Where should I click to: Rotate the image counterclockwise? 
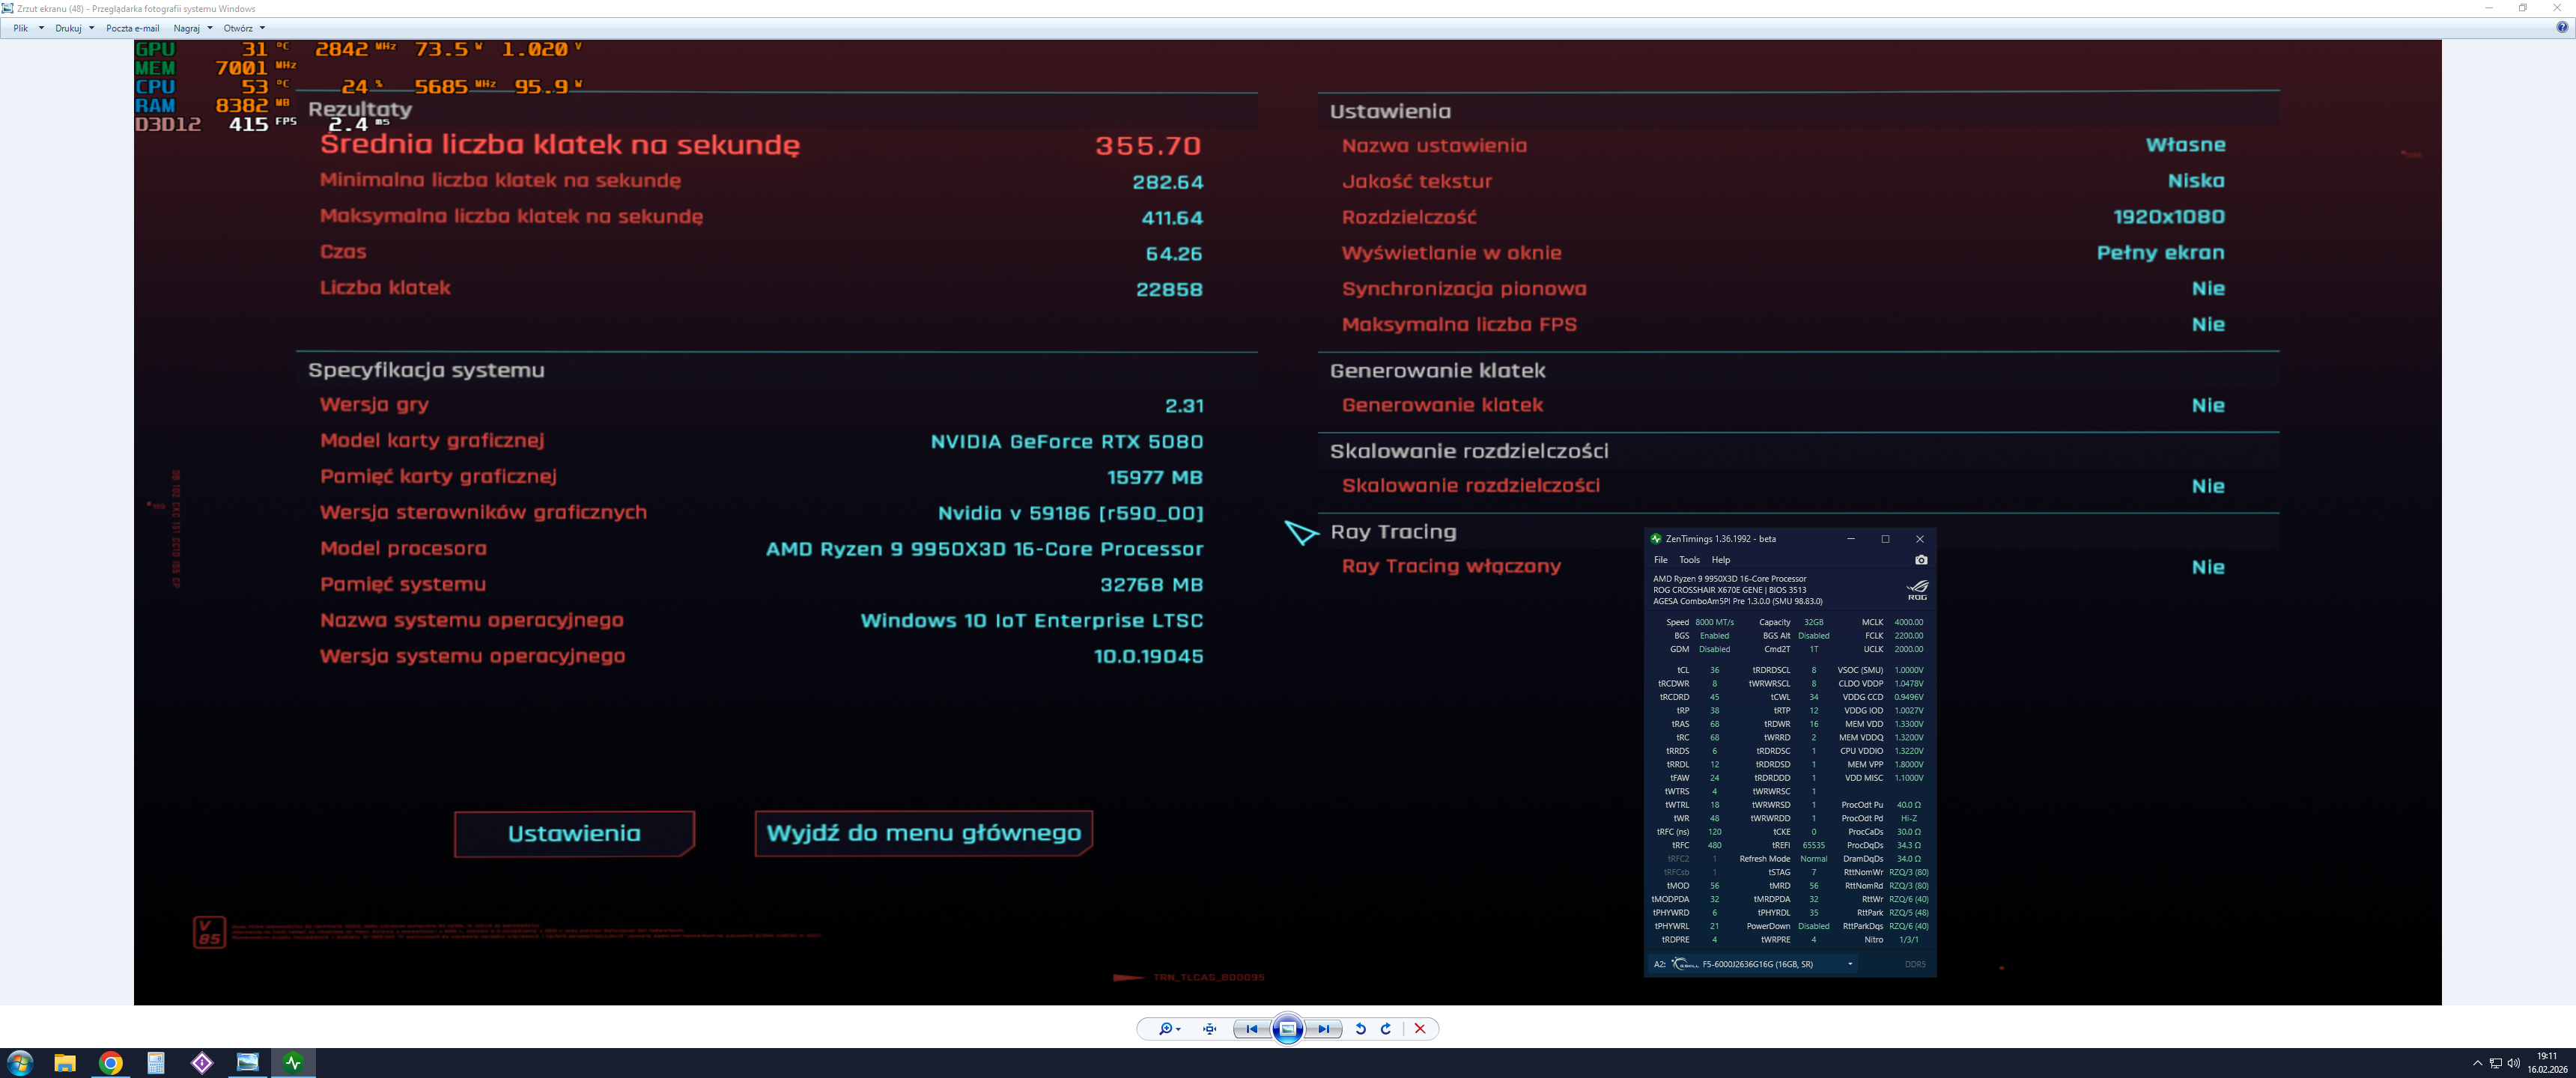tap(1360, 1029)
